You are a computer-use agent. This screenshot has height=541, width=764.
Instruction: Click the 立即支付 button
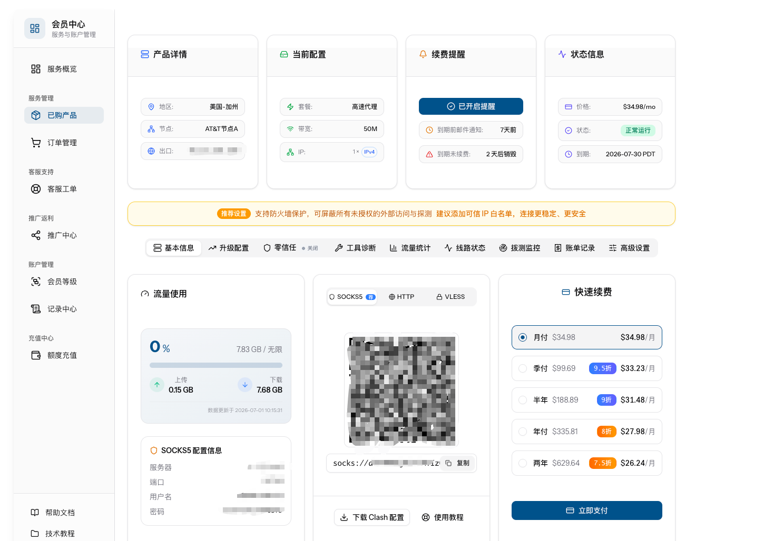point(587,510)
